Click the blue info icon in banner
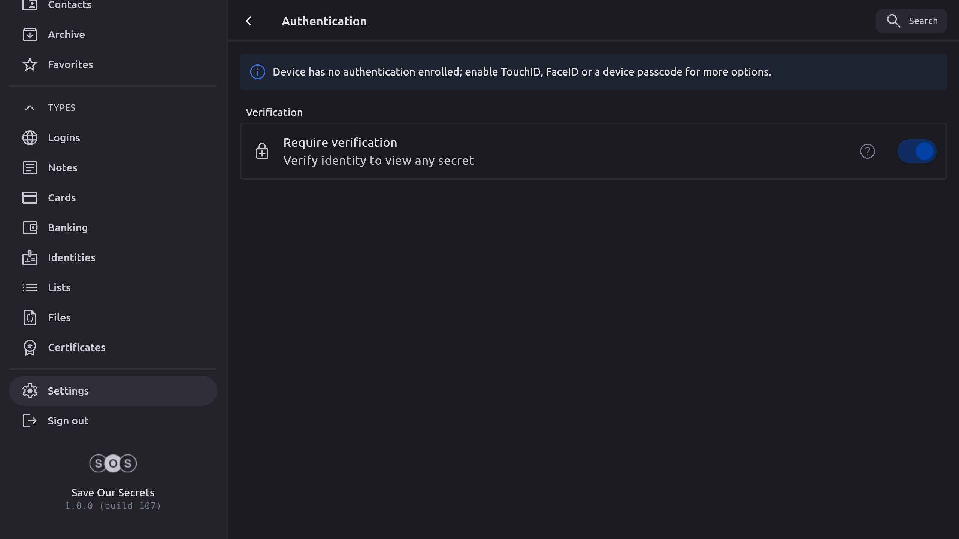The height and width of the screenshot is (539, 959). [258, 72]
